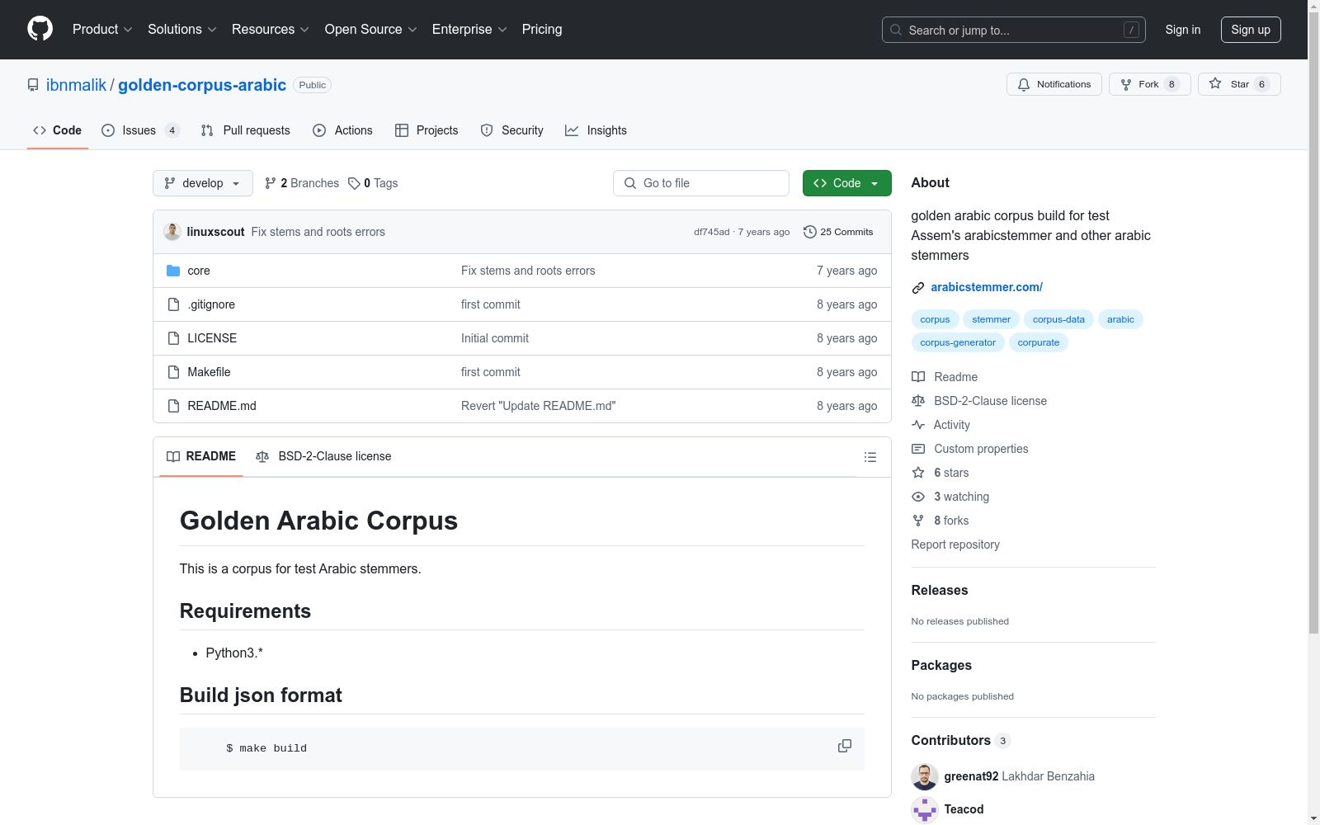Select the Code repository tab
Image resolution: width=1320 pixels, height=825 pixels.
(x=58, y=130)
